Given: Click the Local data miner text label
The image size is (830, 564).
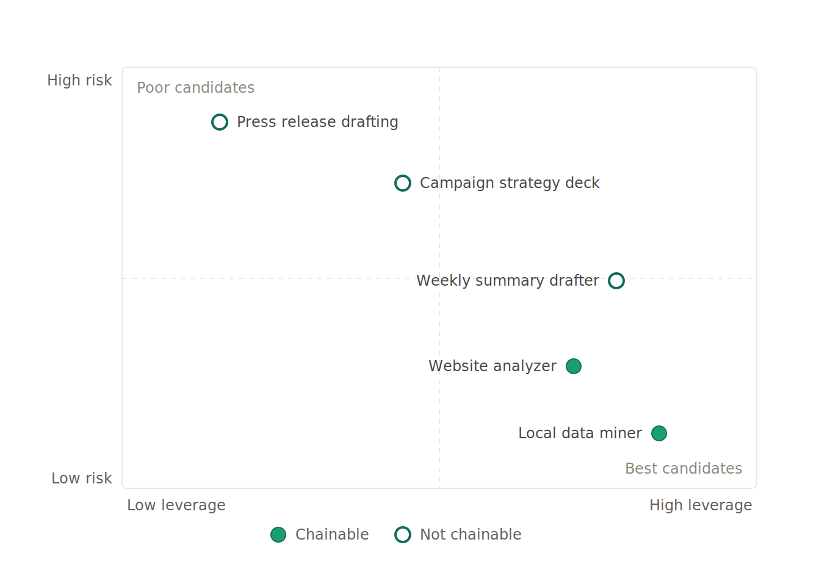Looking at the screenshot, I should (580, 433).
